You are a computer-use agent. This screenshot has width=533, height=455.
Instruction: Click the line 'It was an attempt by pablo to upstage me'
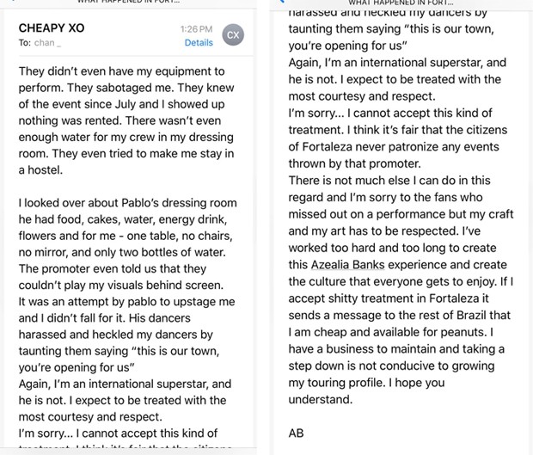click(126, 302)
